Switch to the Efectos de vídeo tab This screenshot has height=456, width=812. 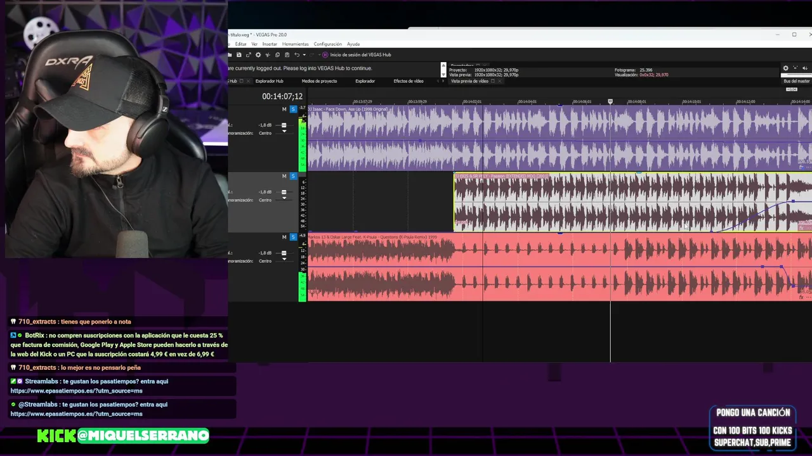click(409, 81)
